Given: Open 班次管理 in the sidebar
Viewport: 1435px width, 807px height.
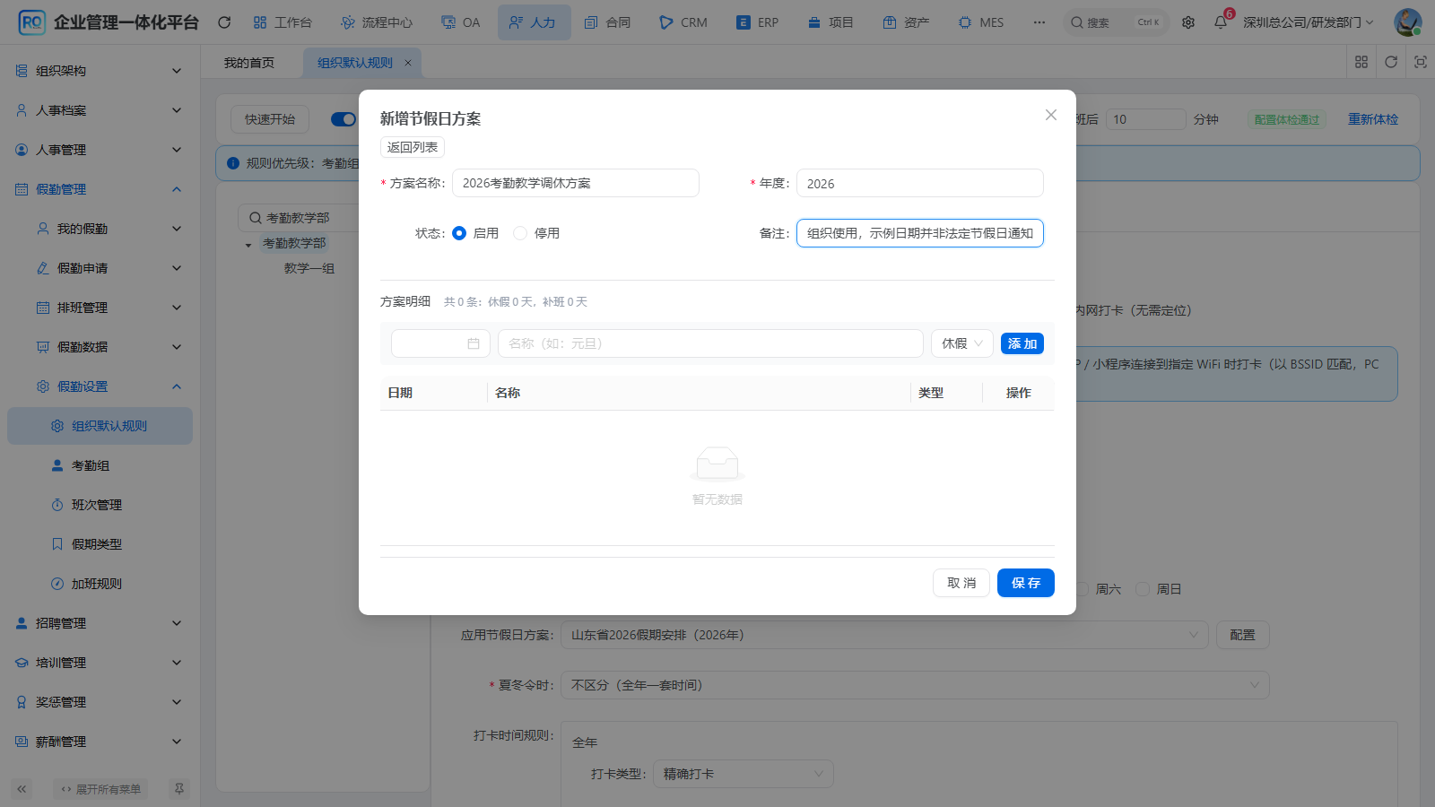Looking at the screenshot, I should 100,505.
